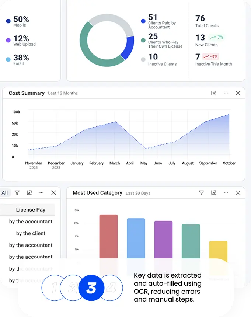Click the red bar in category chart
Screen dimensions: 251x317
coord(108,236)
